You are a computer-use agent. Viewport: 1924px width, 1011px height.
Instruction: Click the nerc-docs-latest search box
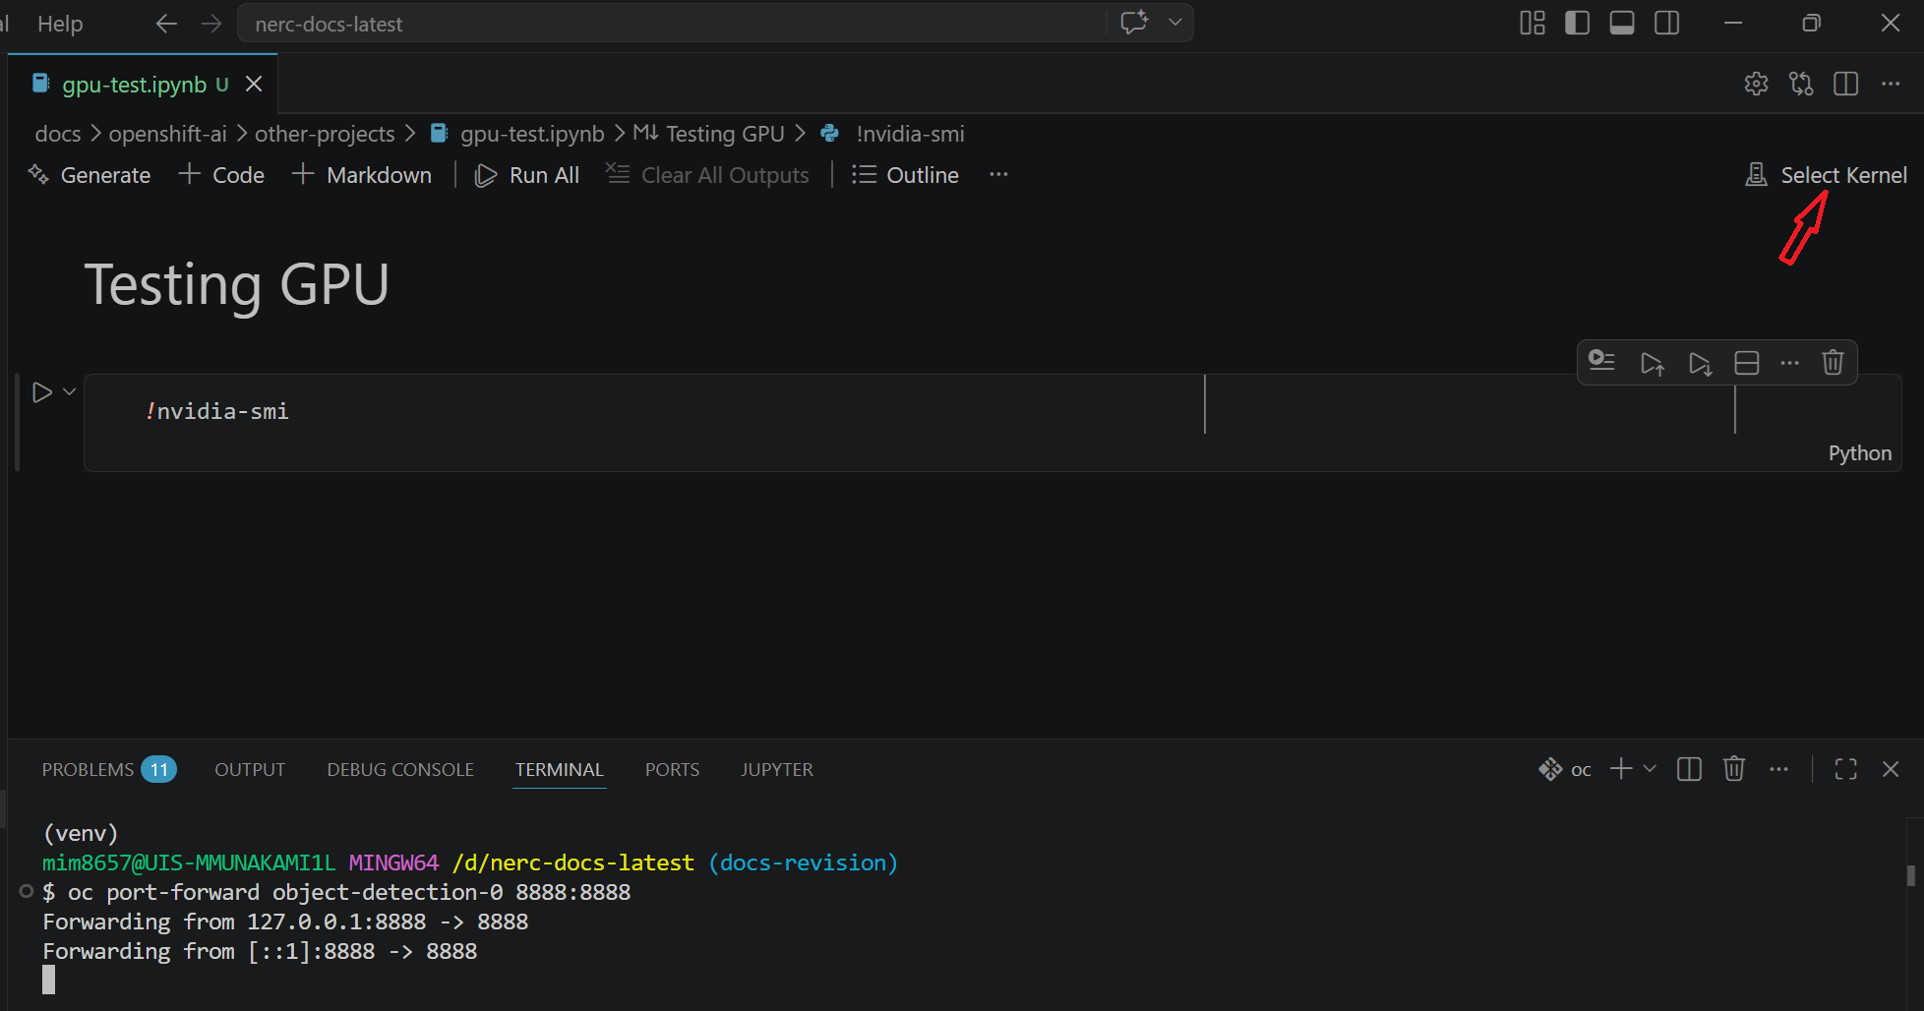(x=669, y=24)
